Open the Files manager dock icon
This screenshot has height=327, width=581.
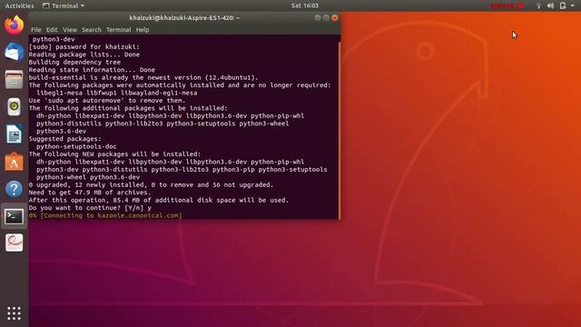coord(15,79)
